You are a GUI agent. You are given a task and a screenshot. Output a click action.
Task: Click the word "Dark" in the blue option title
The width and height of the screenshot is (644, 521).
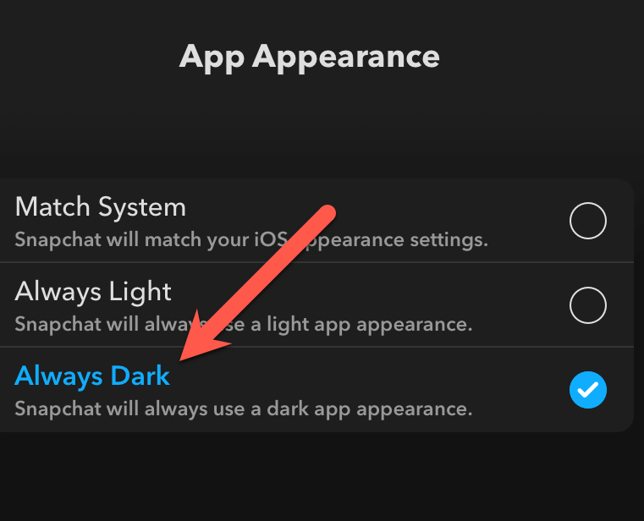(140, 376)
